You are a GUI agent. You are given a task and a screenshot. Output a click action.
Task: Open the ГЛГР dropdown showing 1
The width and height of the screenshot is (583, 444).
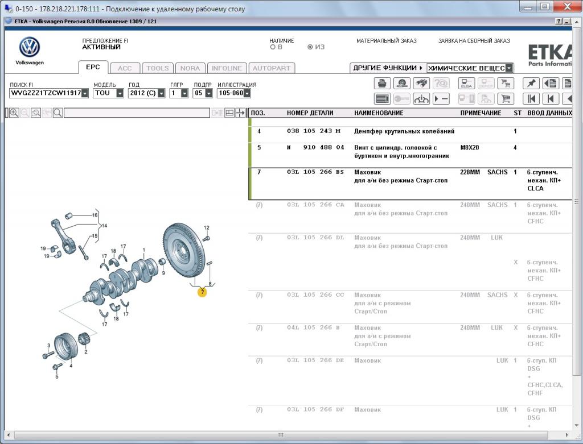pyautogui.click(x=184, y=93)
